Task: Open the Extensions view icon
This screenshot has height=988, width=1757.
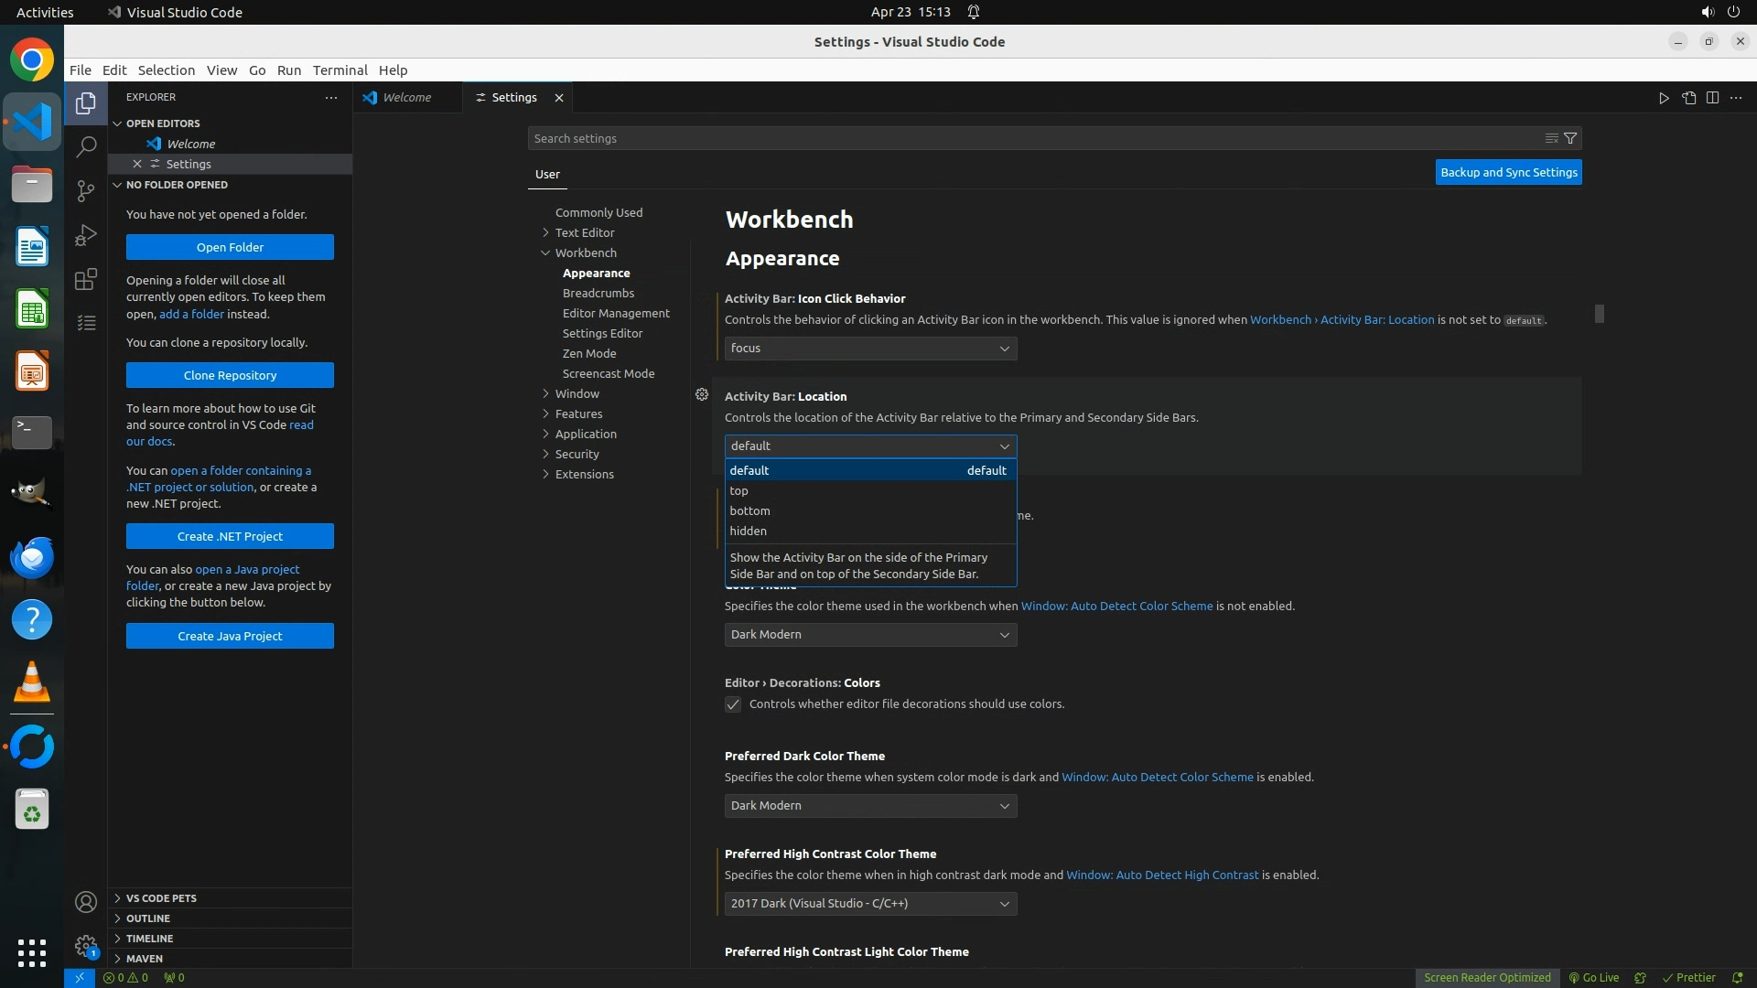Action: (x=86, y=279)
